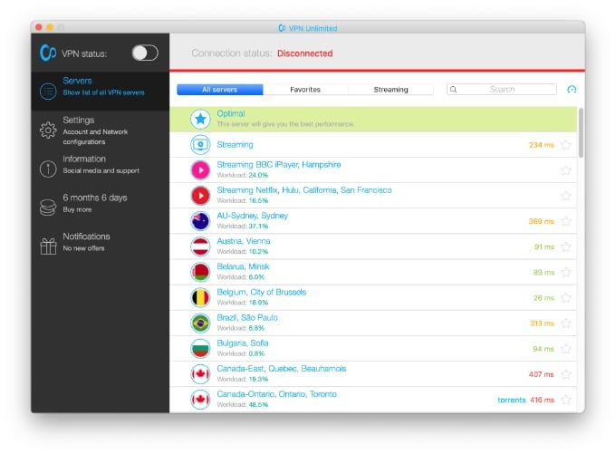The width and height of the screenshot is (616, 454).
Task: Select the Optimal server star icon
Action: coord(200,119)
